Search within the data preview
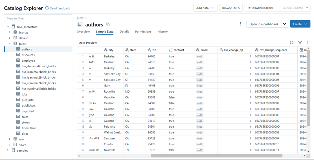Image resolution: width=314 pixels, height=160 pixels. pyautogui.click(x=292, y=43)
